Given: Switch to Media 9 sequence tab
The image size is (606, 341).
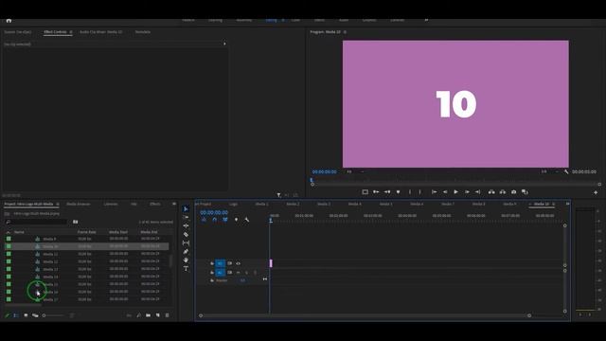Looking at the screenshot, I should click(x=509, y=204).
